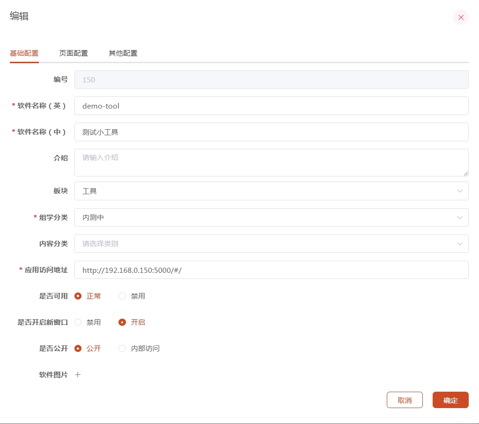Switch to the 页面配置 tab
This screenshot has width=479, height=424.
(x=73, y=53)
